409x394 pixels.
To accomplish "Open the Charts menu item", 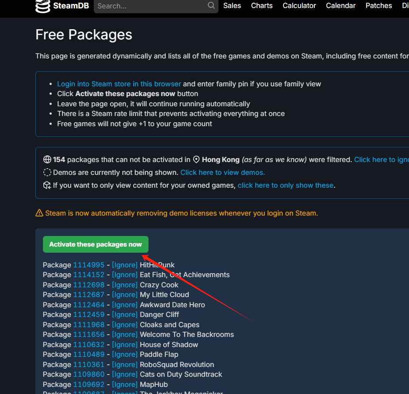I will 262,6.
